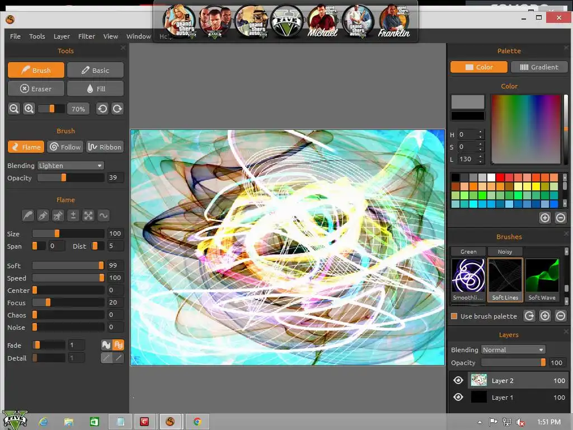Select the Brush tool button

tap(36, 70)
